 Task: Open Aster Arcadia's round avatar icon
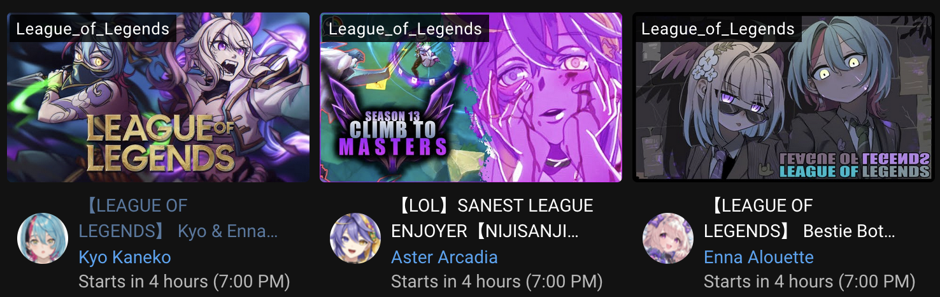click(x=355, y=238)
